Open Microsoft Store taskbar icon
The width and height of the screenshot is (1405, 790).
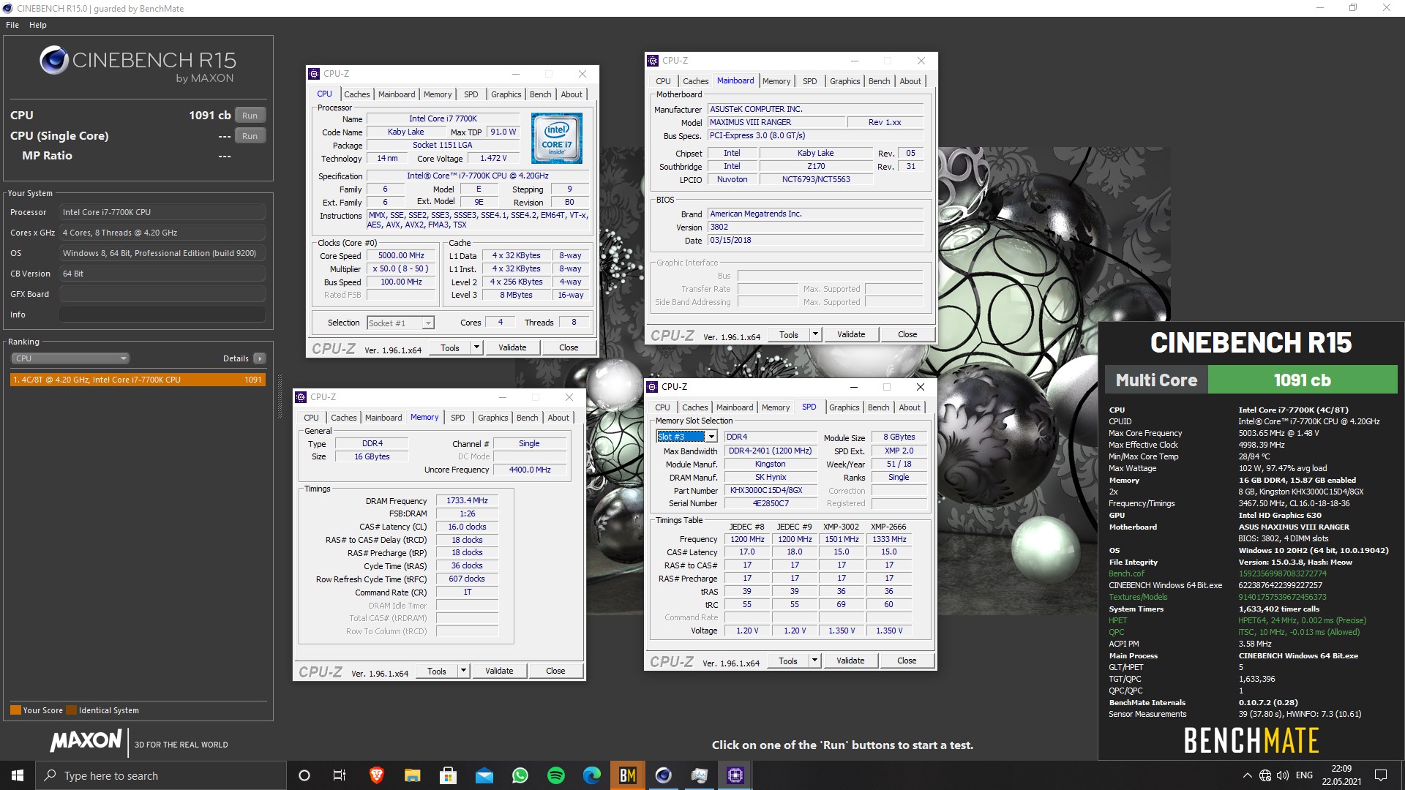(x=448, y=775)
